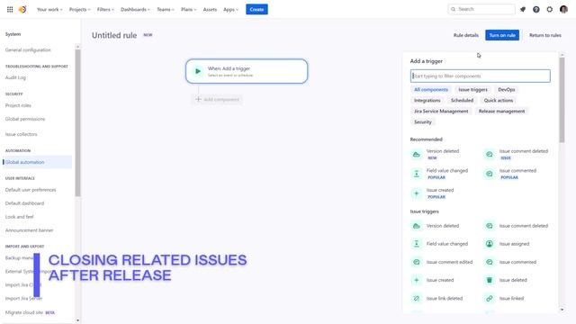Open Project roles in sidebar
Viewport: 576px width, 324px height.
click(x=18, y=105)
